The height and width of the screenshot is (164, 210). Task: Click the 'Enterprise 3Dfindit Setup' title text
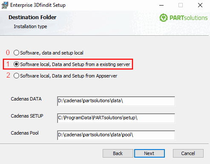[38, 5]
